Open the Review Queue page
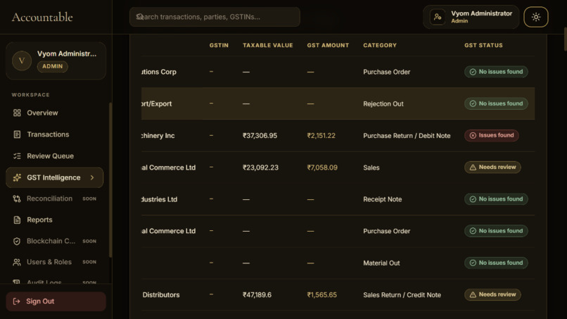567x319 pixels. [x=55, y=156]
